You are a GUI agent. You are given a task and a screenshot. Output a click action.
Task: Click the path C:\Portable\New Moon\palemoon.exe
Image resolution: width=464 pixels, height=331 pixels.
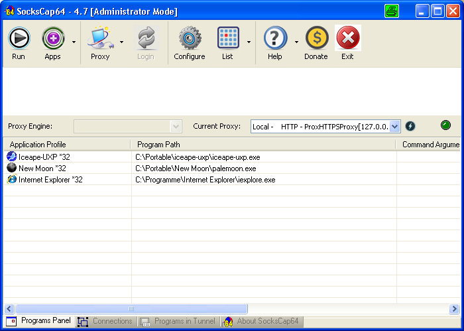(196, 168)
